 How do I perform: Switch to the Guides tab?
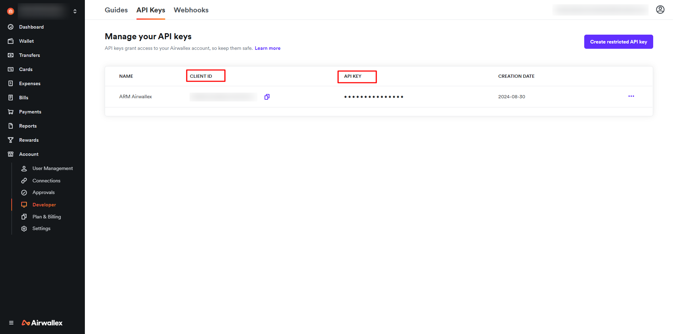[x=116, y=10]
